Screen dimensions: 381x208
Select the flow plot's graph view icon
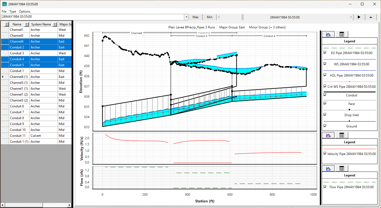point(328,168)
